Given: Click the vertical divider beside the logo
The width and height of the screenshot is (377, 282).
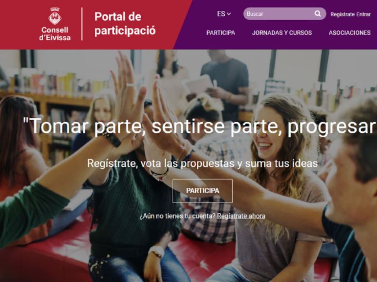Looking at the screenshot, I should (82, 24).
